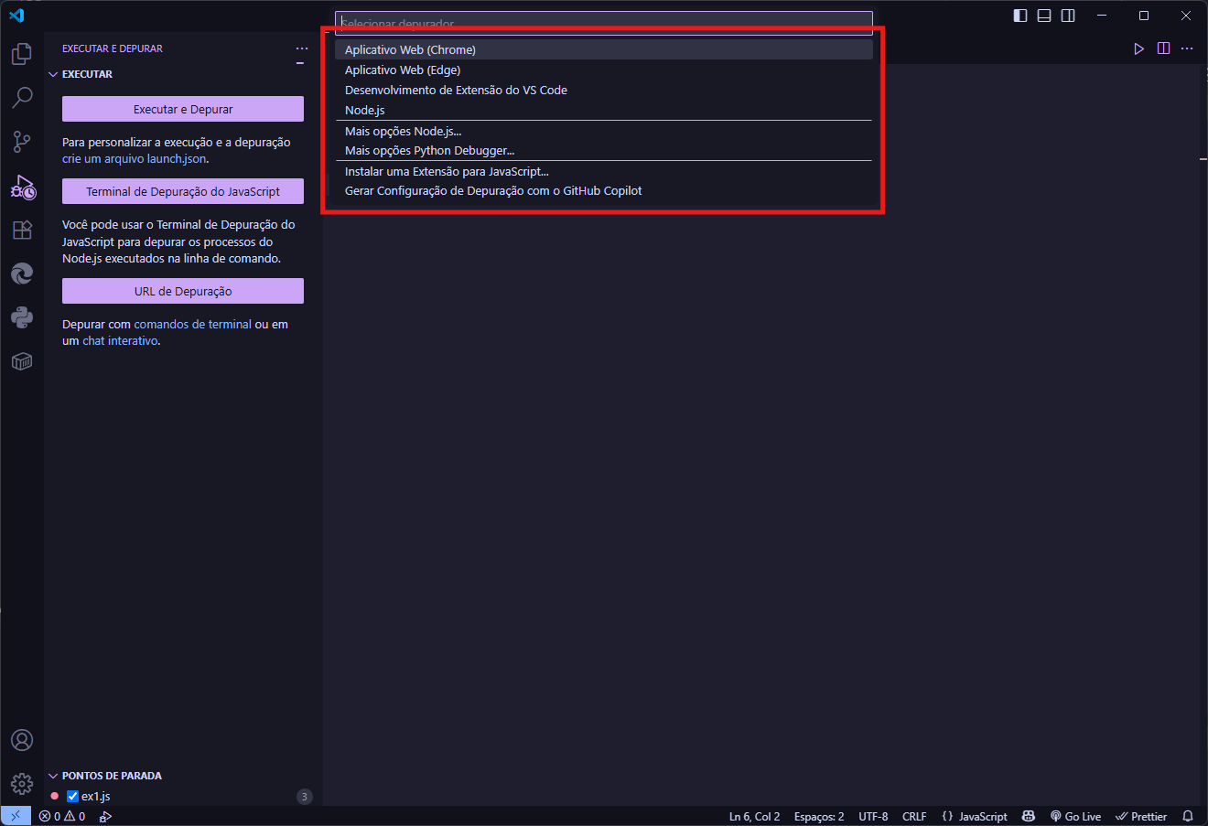This screenshot has height=826, width=1208.
Task: Open the Manage gear icon
Action: pos(22,784)
